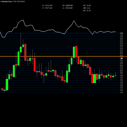
Task: Click the low value L: 1910.00
Action: pyautogui.click(x=68, y=8)
